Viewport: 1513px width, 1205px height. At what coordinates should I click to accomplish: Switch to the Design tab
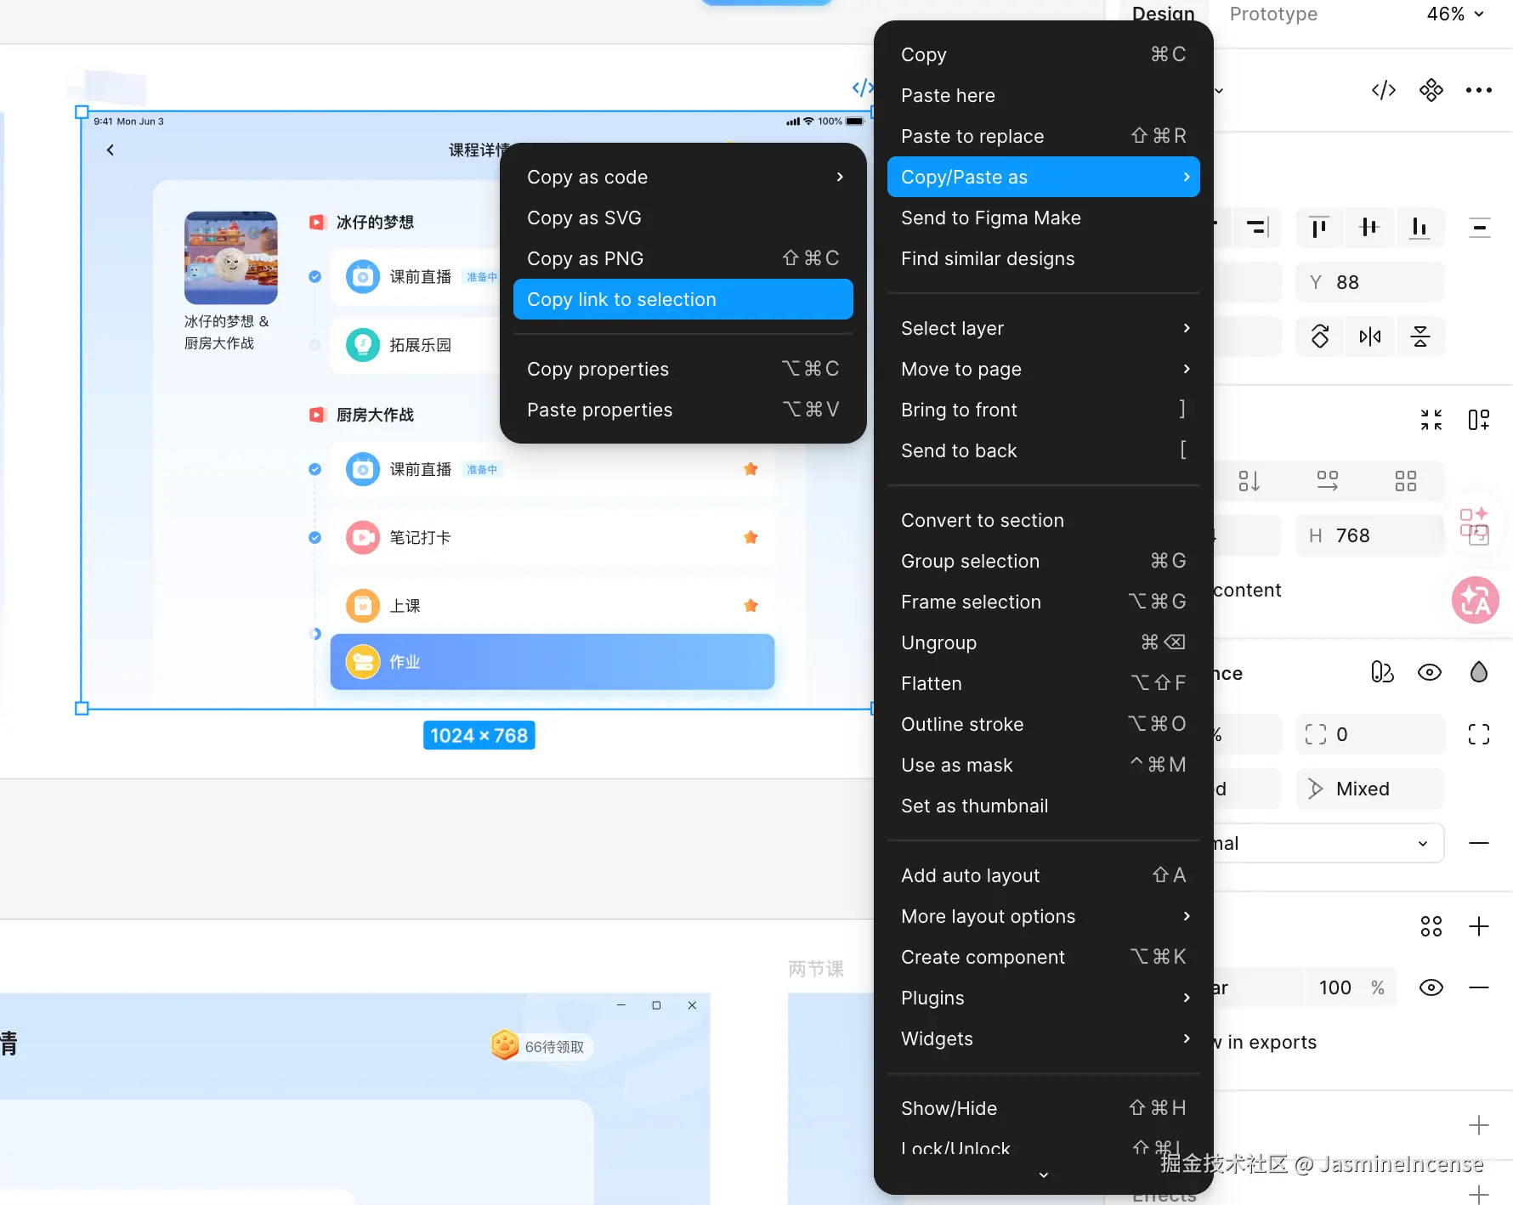click(1163, 14)
